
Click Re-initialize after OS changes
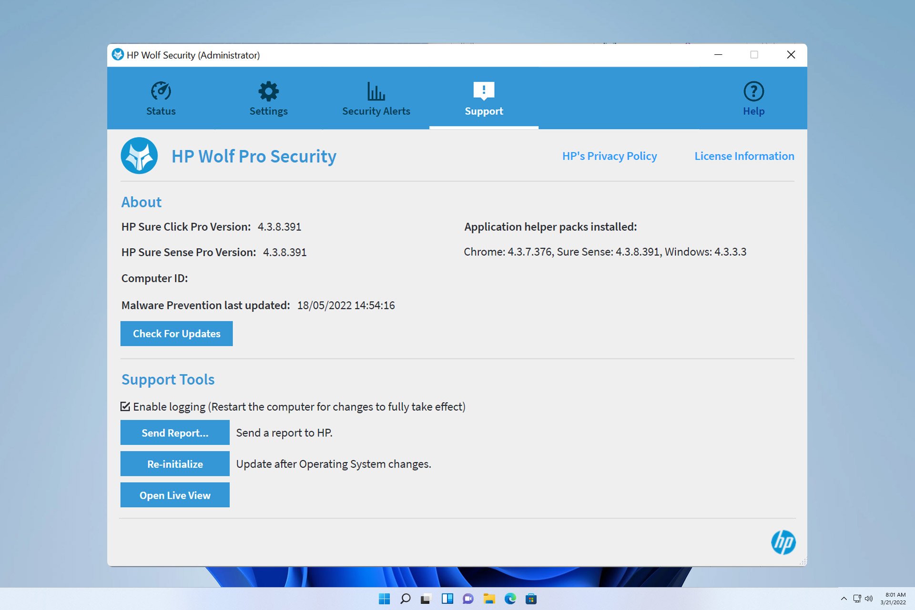(175, 464)
